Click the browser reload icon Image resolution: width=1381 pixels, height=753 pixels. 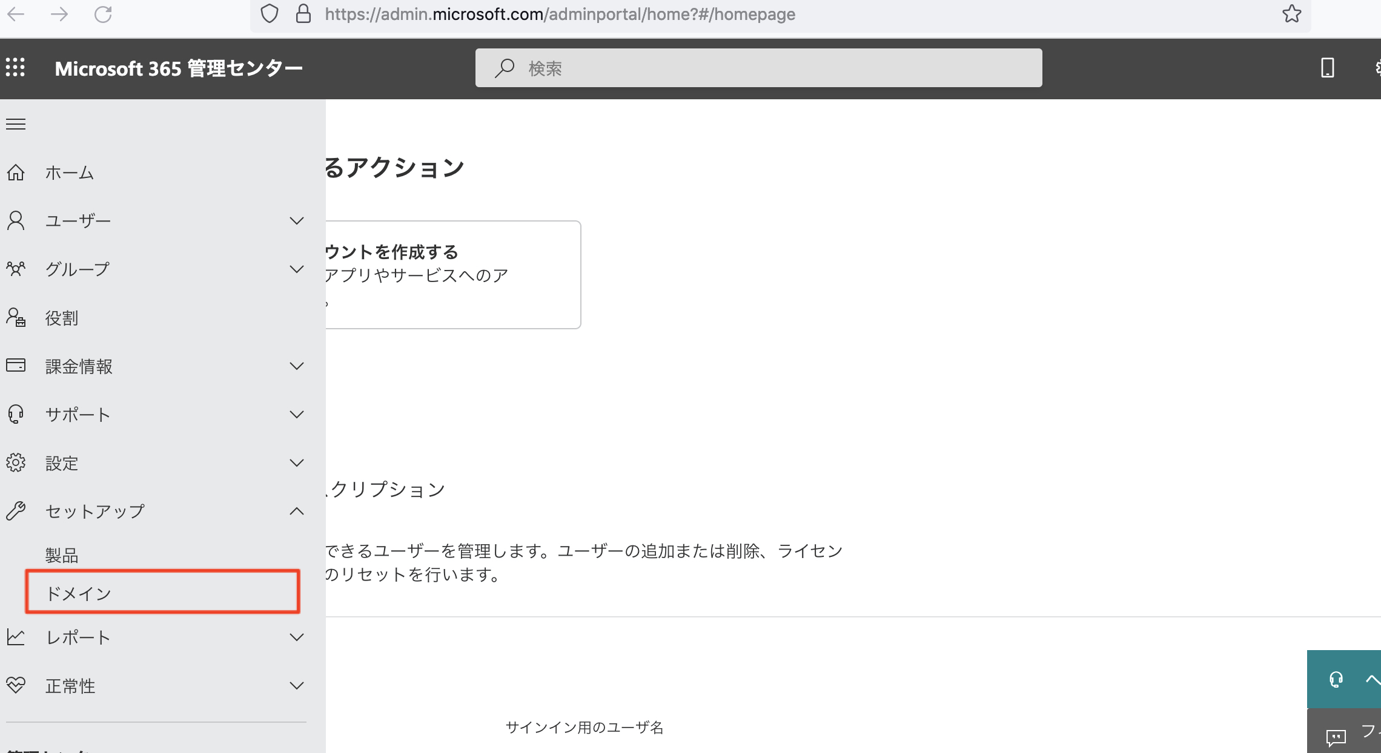click(103, 14)
